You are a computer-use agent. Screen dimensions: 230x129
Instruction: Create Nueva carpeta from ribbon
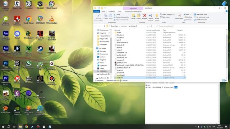click(157, 17)
